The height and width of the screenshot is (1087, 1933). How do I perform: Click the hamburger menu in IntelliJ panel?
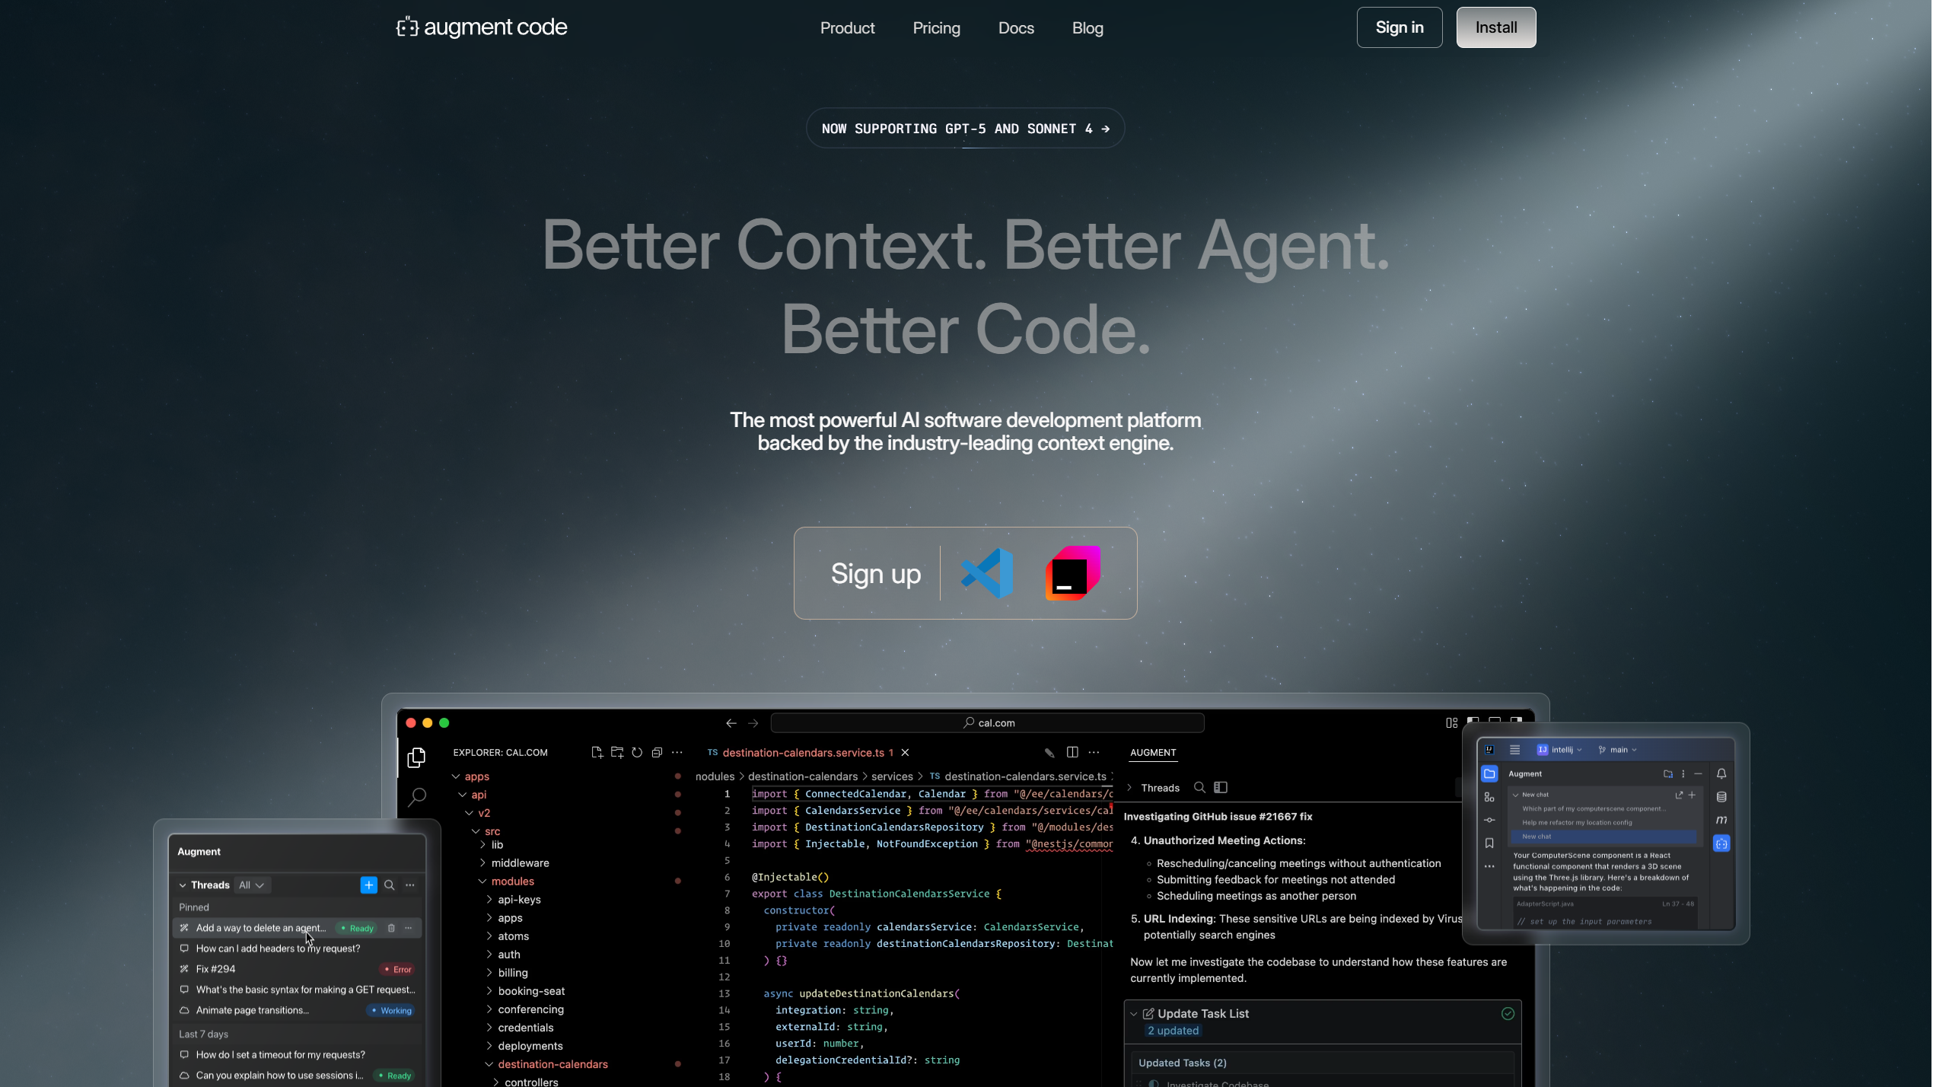pyautogui.click(x=1514, y=750)
